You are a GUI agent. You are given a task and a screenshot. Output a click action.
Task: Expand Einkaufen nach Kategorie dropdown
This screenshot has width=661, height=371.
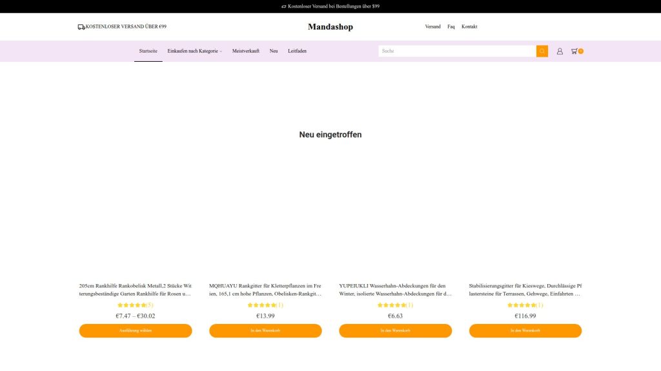pos(194,51)
